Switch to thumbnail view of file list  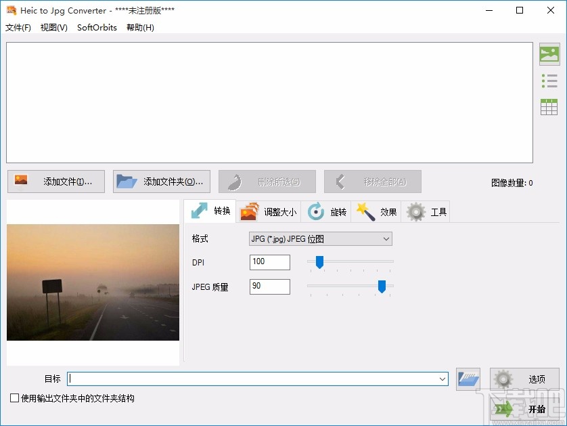click(x=549, y=53)
